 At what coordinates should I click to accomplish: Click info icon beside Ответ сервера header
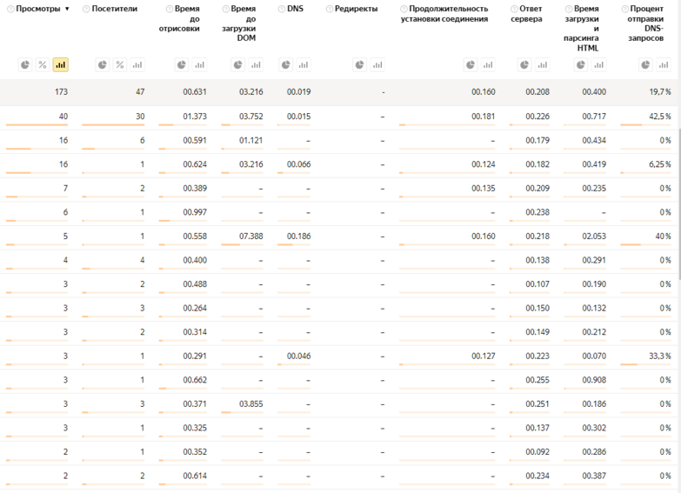tap(514, 9)
